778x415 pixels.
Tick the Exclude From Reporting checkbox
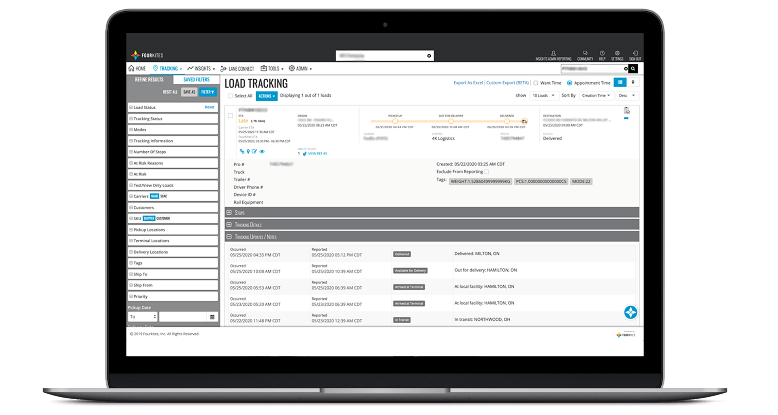[x=487, y=172]
